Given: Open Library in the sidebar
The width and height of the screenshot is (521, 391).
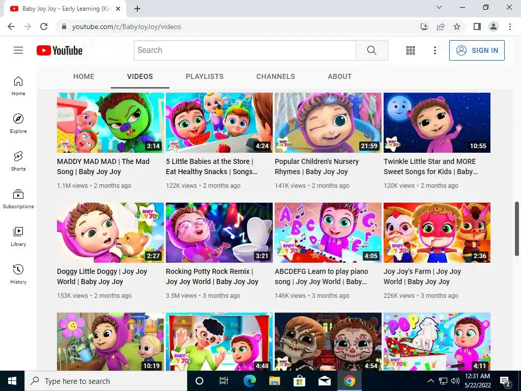Looking at the screenshot, I should [18, 236].
